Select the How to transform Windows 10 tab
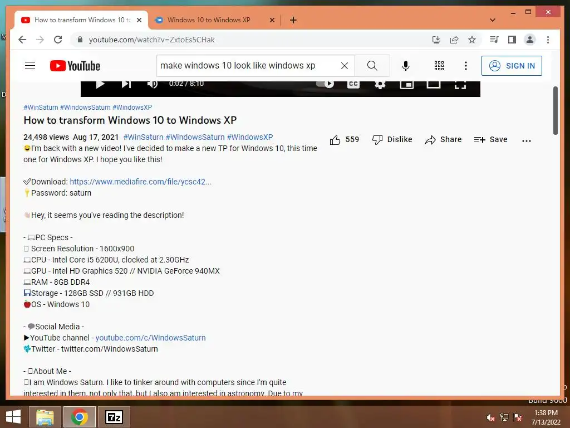Viewport: 570px width, 428px height. point(82,20)
